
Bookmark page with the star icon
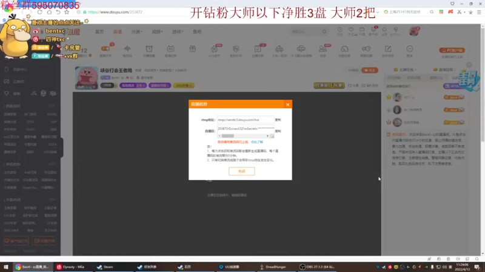[x=67, y=12]
